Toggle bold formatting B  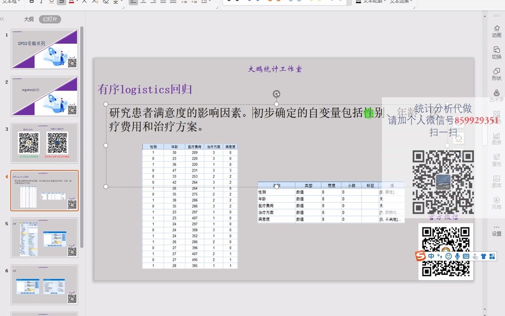point(32,2)
